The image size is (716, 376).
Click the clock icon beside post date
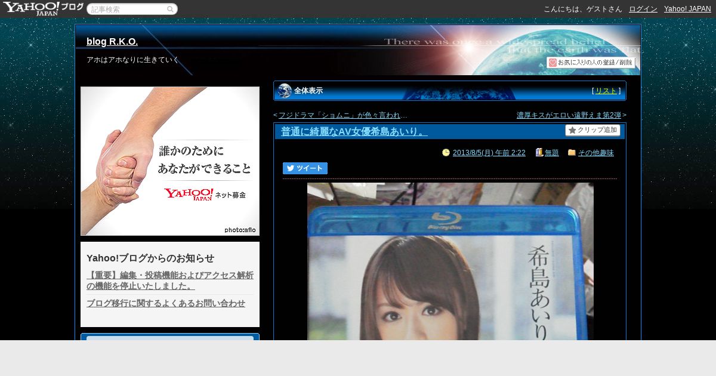[x=446, y=153]
